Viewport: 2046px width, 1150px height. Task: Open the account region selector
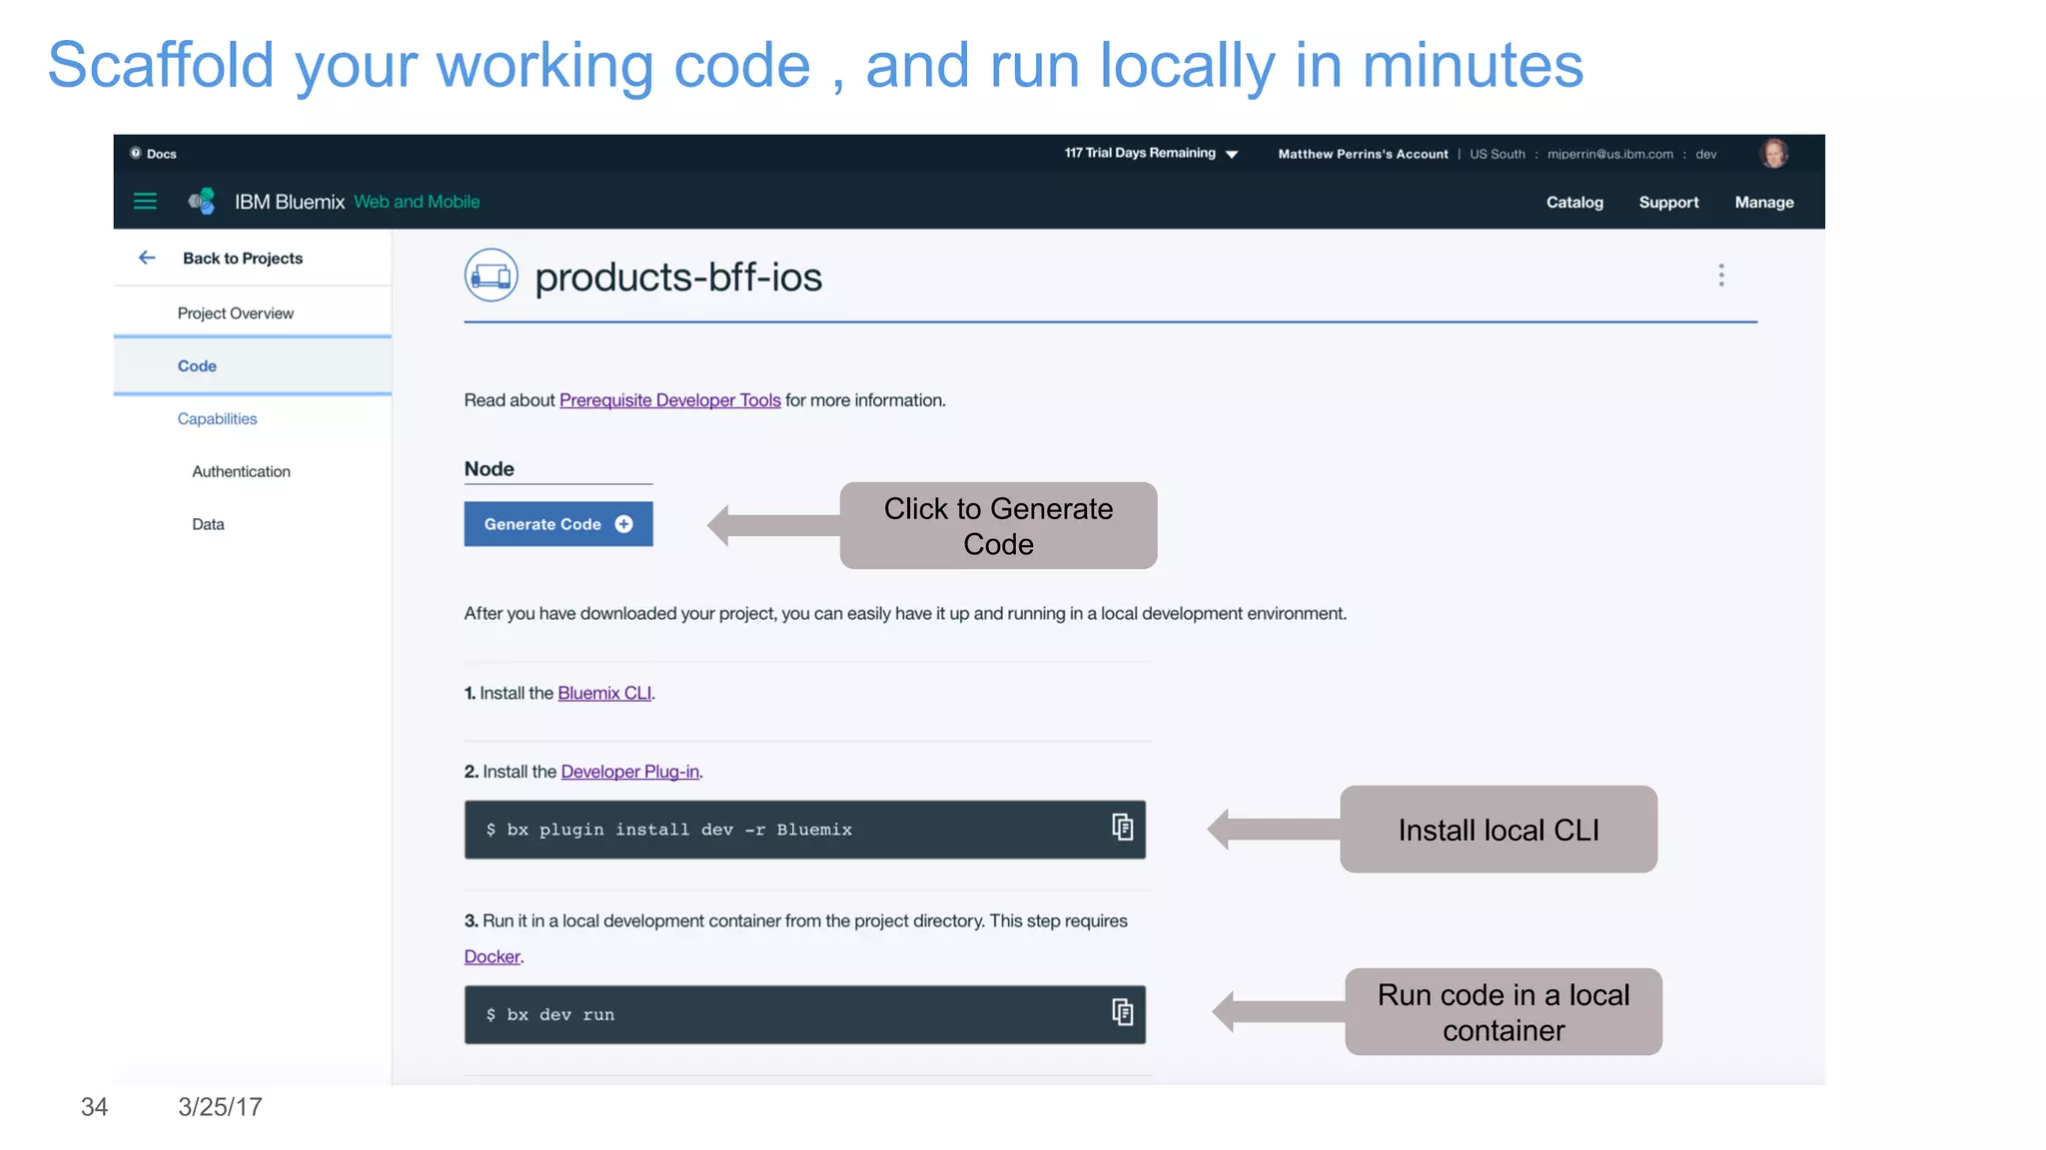click(x=1497, y=155)
